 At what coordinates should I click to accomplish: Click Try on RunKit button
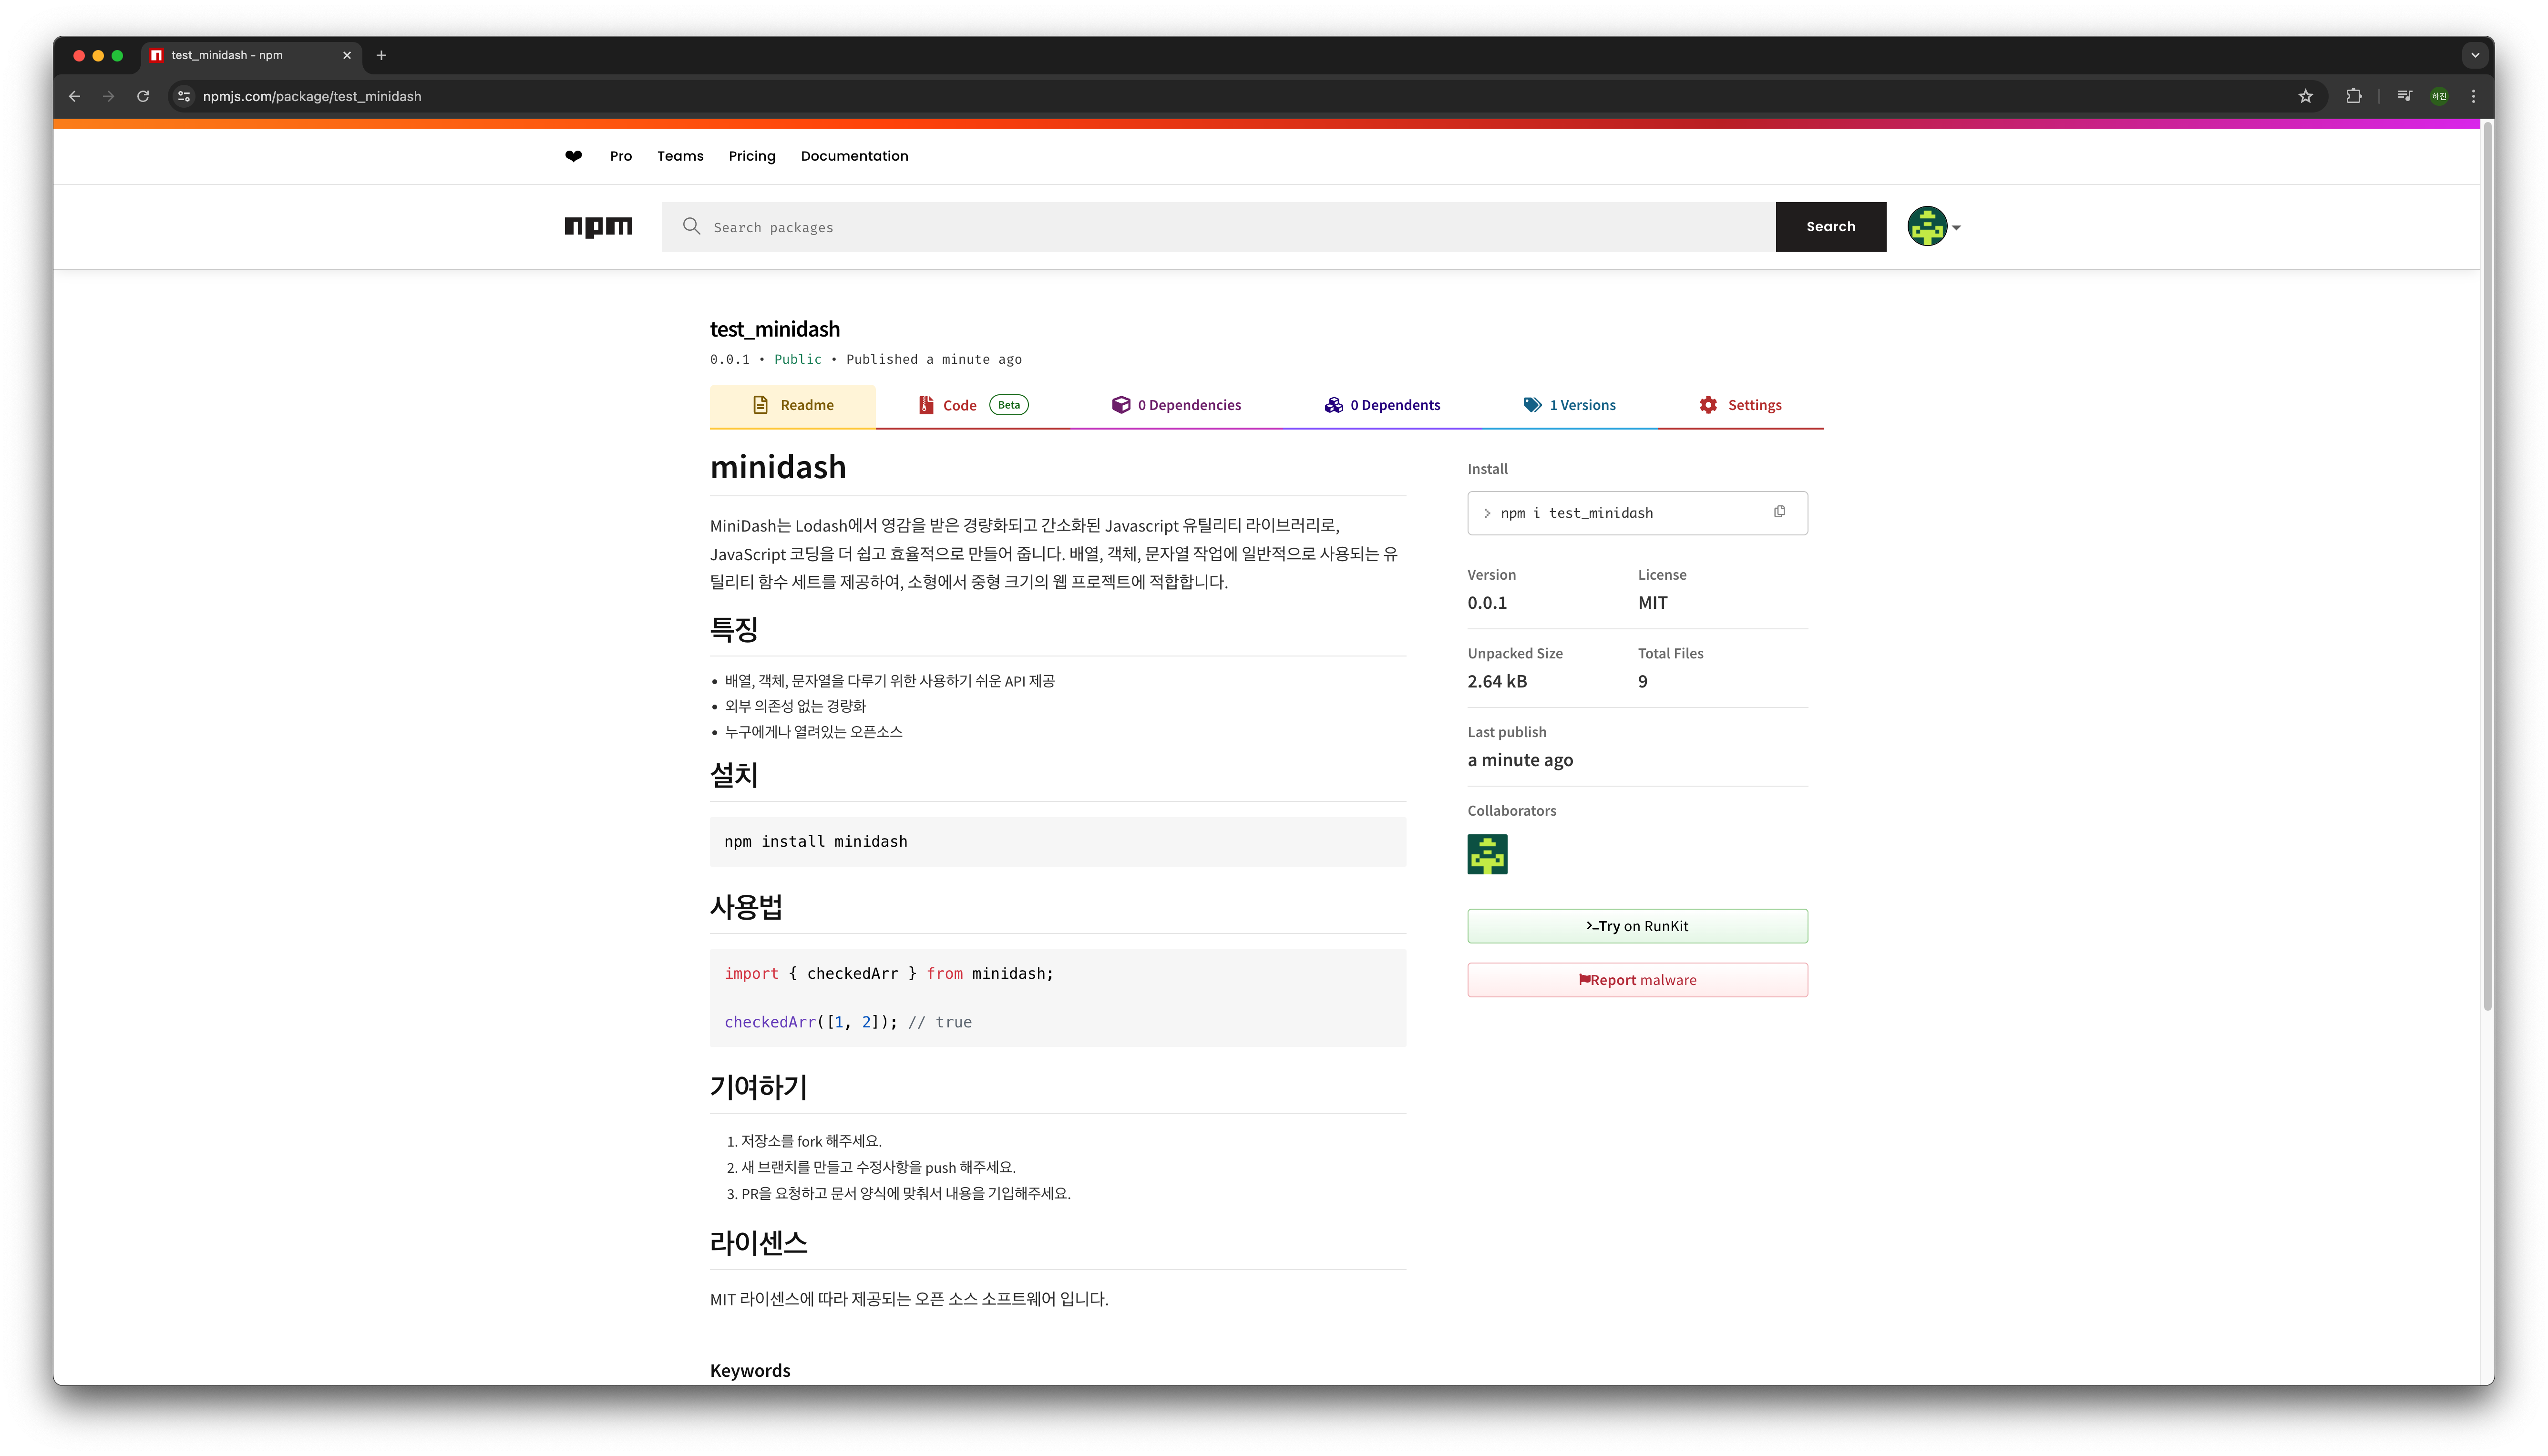pyautogui.click(x=1637, y=926)
